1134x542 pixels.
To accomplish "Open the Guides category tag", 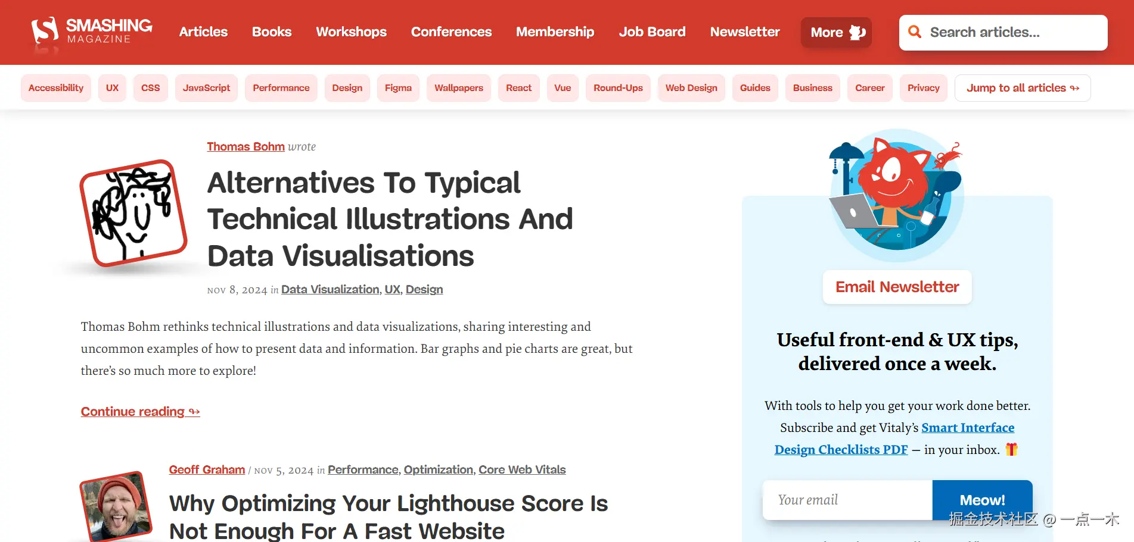I will click(755, 88).
